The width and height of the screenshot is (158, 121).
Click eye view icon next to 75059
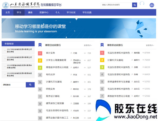pyautogui.click(x=143, y=60)
